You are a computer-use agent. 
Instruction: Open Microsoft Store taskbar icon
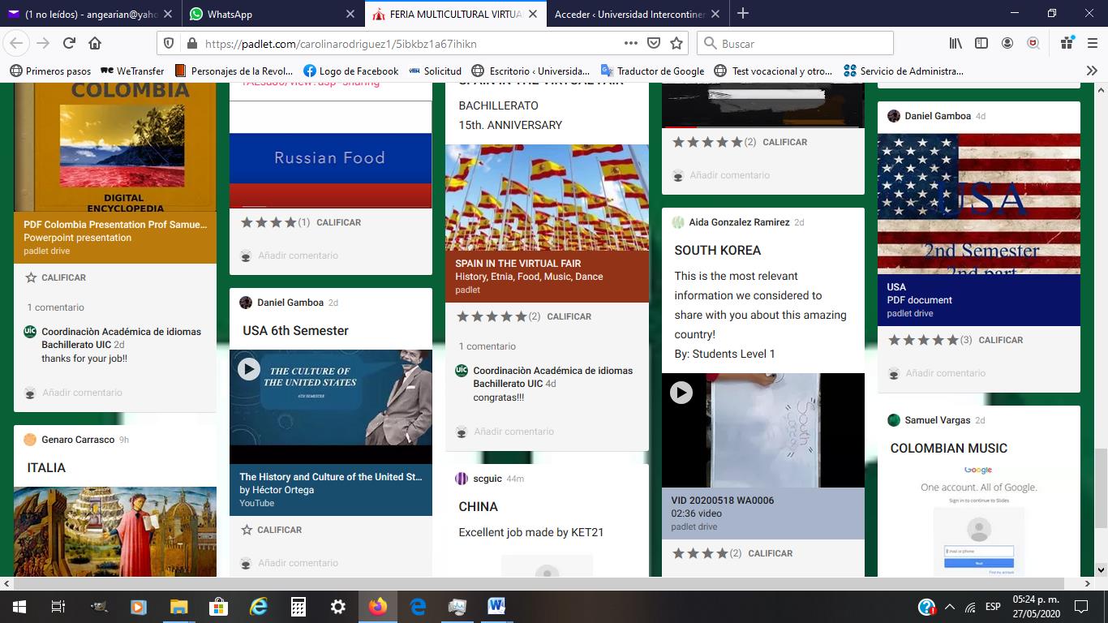pyautogui.click(x=218, y=606)
